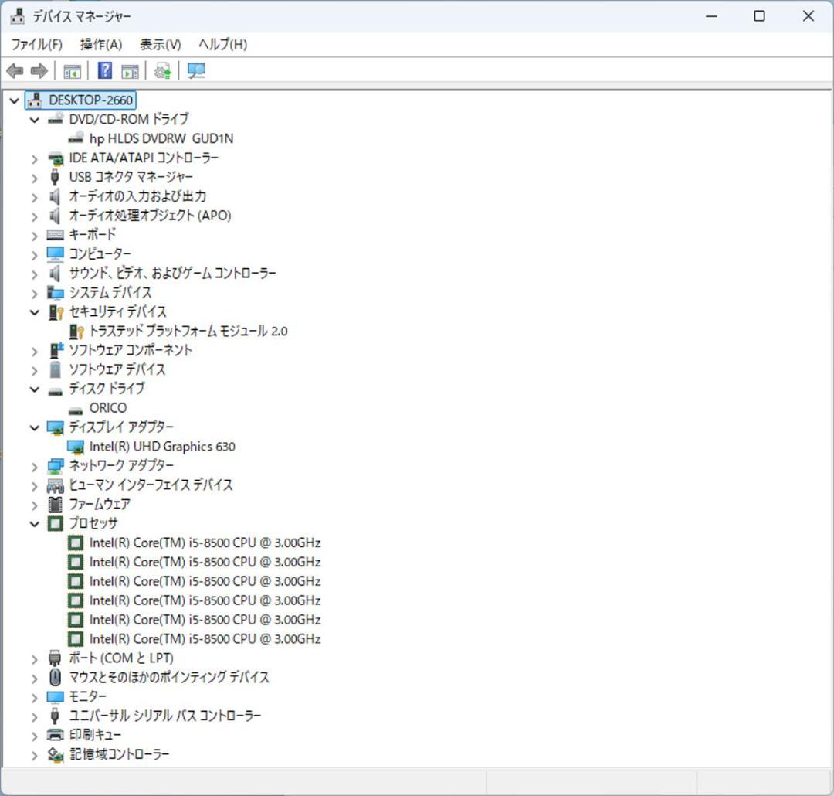
Task: Open the 表示(V) menu
Action: 160,44
